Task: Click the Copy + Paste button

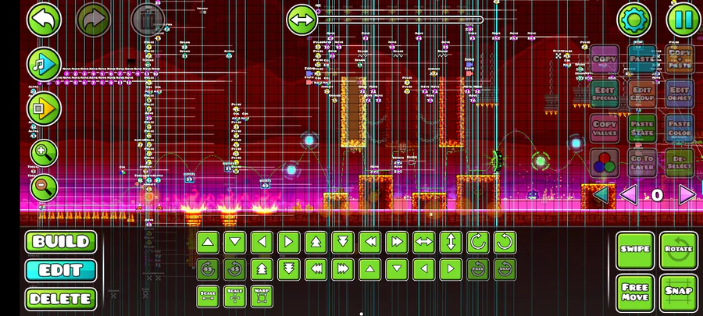Action: tap(680, 59)
